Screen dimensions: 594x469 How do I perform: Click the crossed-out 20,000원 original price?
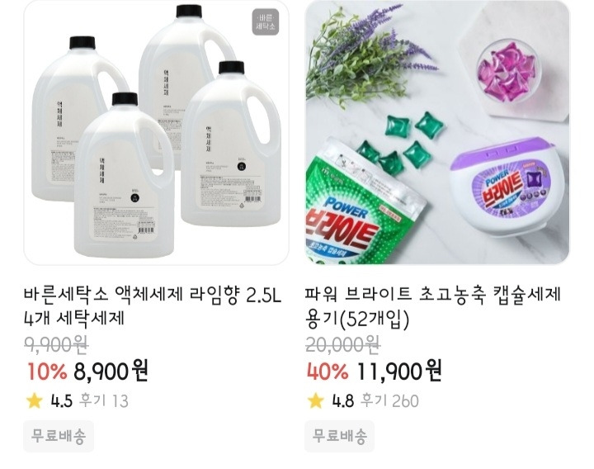click(x=343, y=344)
